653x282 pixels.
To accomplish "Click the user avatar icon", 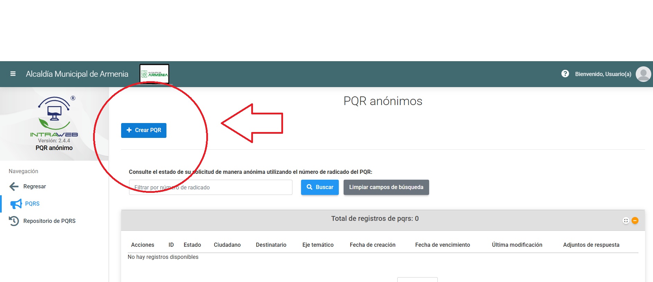I will click(643, 74).
